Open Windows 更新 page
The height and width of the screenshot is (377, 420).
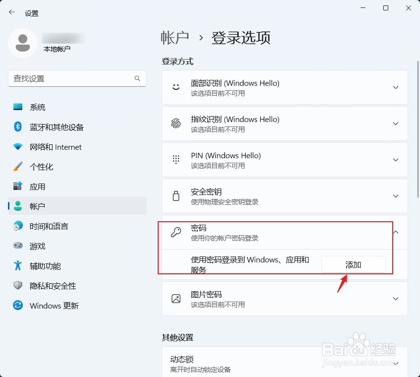[77, 305]
